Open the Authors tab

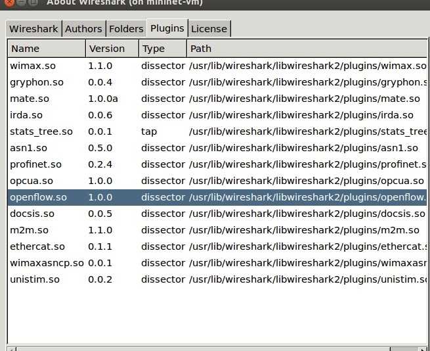[x=83, y=28]
